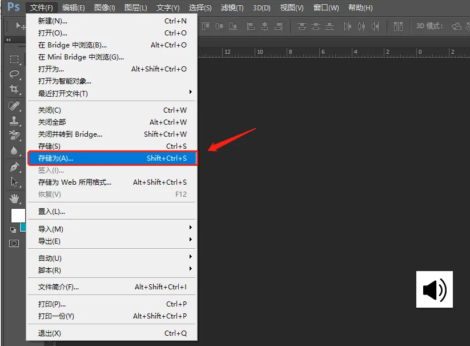Choose 新建(N)... from the menu
Screen dimensions: 470x346
[x=112, y=21]
